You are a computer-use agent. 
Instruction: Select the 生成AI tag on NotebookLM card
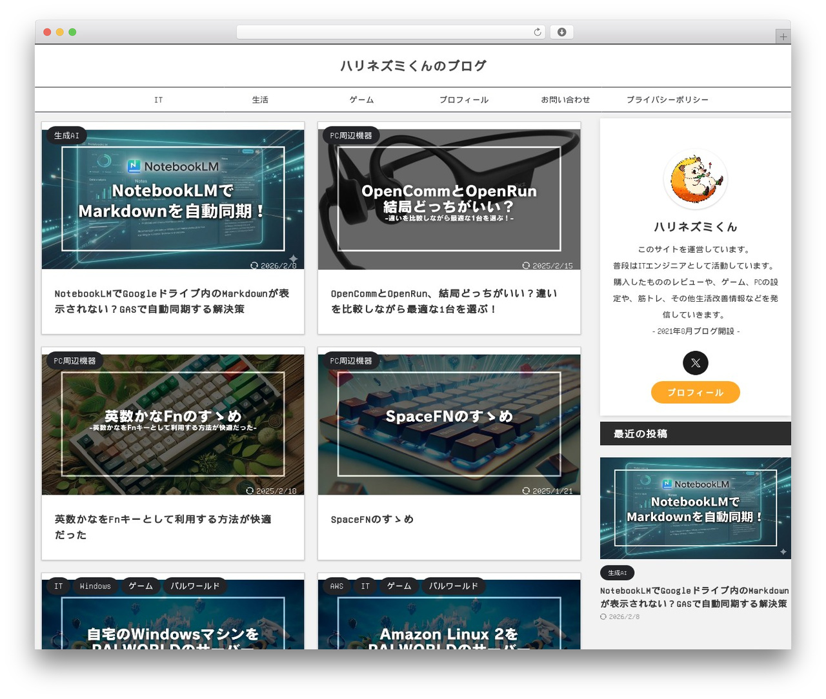(x=66, y=135)
